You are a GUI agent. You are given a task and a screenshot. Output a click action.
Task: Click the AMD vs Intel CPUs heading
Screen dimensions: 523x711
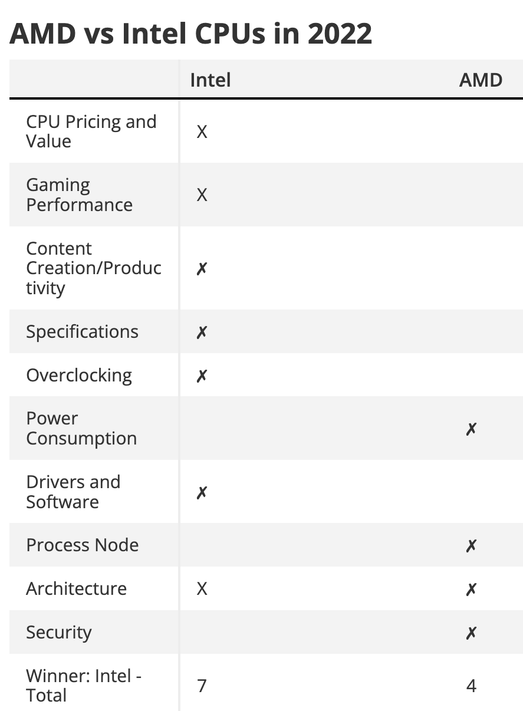pos(191,34)
